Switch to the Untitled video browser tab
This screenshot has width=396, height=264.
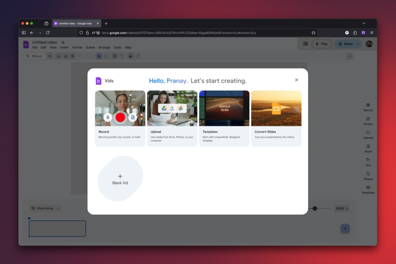coord(75,23)
